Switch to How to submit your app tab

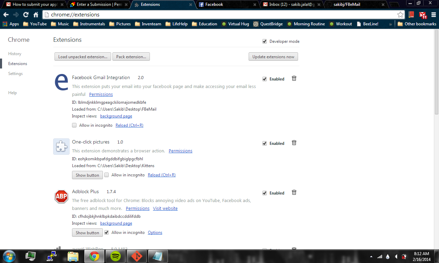click(x=35, y=4)
